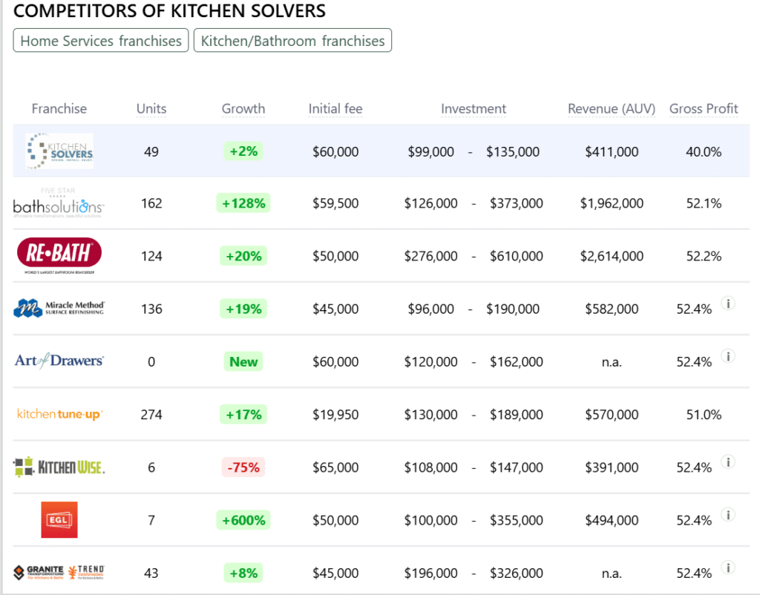Select the Art of Drawers logo

[x=59, y=361]
